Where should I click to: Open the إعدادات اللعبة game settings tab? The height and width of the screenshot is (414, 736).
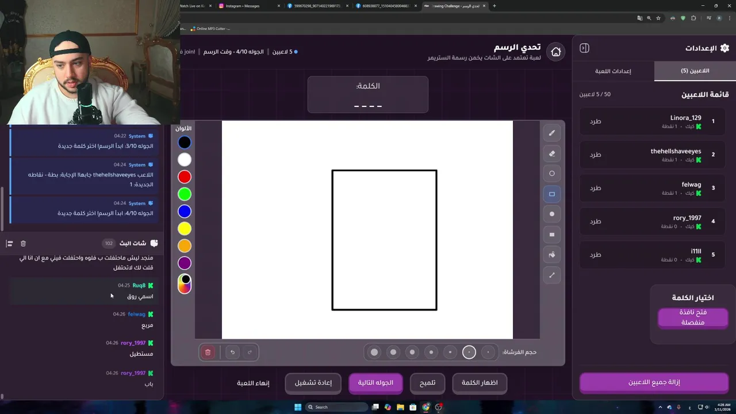point(613,71)
